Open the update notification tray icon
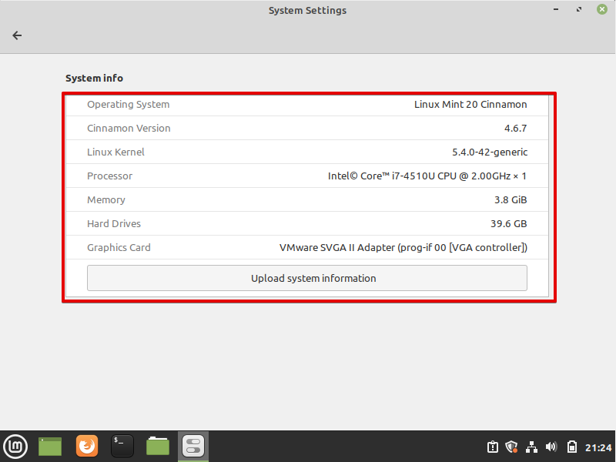Screen dimensions: 616x462 [493, 447]
